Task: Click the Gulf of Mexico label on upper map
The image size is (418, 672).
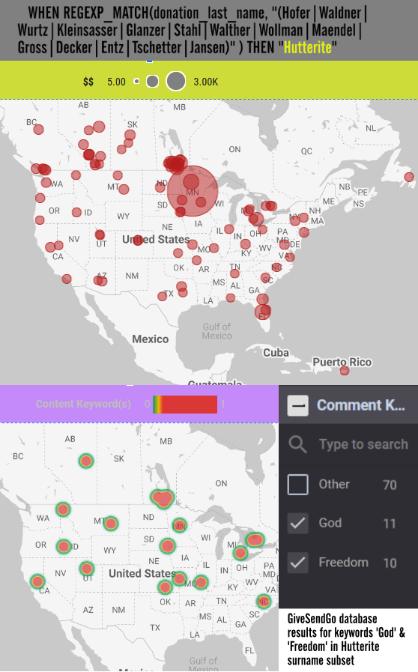Action: click(x=216, y=331)
